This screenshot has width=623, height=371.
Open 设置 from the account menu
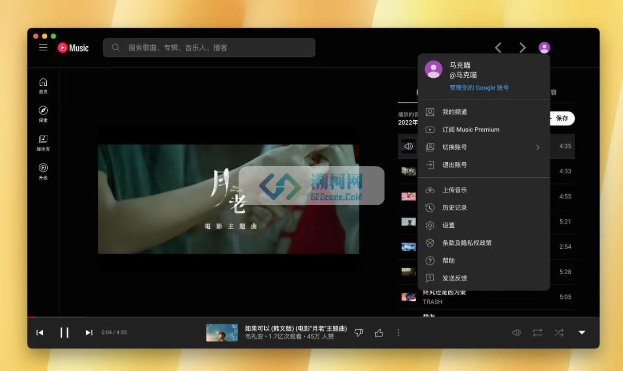pos(484,225)
